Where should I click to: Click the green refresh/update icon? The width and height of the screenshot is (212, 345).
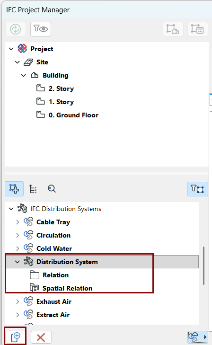(16, 29)
